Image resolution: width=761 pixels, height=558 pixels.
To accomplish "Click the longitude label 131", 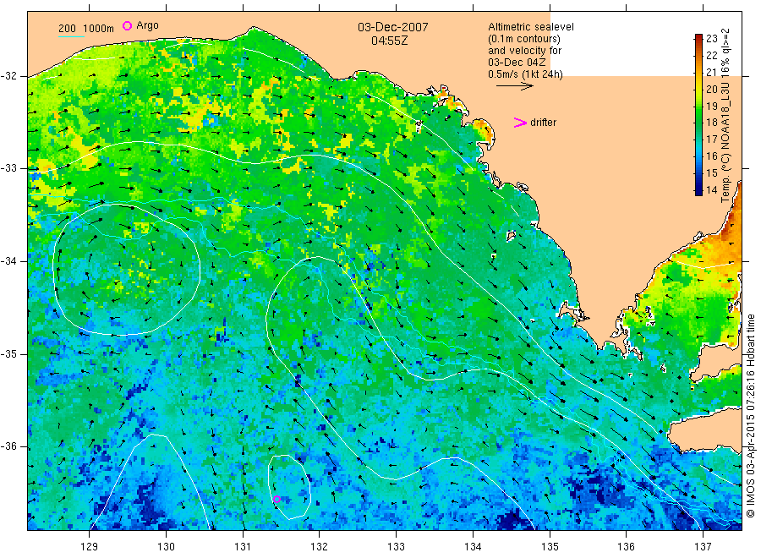I will [243, 547].
